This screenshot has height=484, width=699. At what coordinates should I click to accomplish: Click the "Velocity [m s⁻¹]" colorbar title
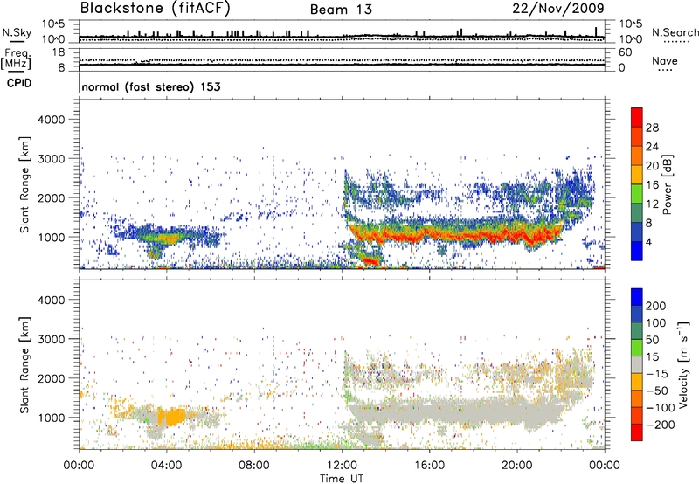pyautogui.click(x=682, y=364)
